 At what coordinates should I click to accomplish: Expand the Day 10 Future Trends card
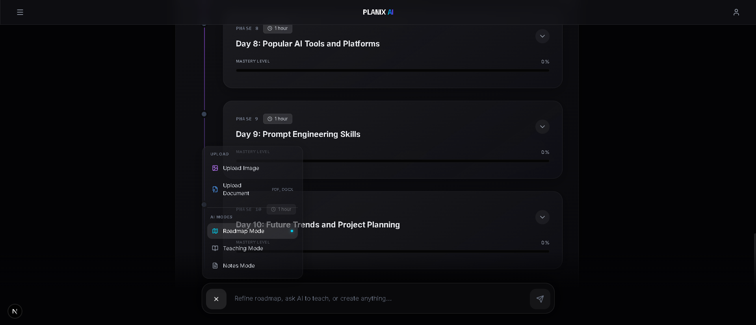[542, 217]
